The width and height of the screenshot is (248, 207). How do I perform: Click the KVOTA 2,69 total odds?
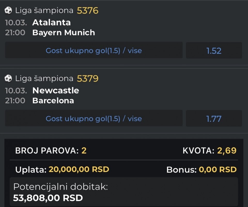tap(227, 151)
